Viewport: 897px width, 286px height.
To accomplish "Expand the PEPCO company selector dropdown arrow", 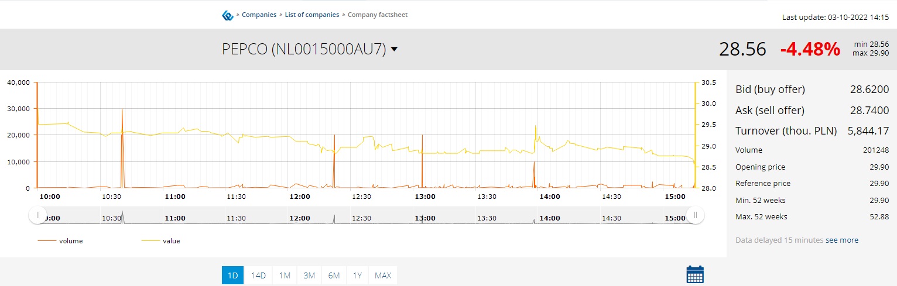I will [x=394, y=50].
